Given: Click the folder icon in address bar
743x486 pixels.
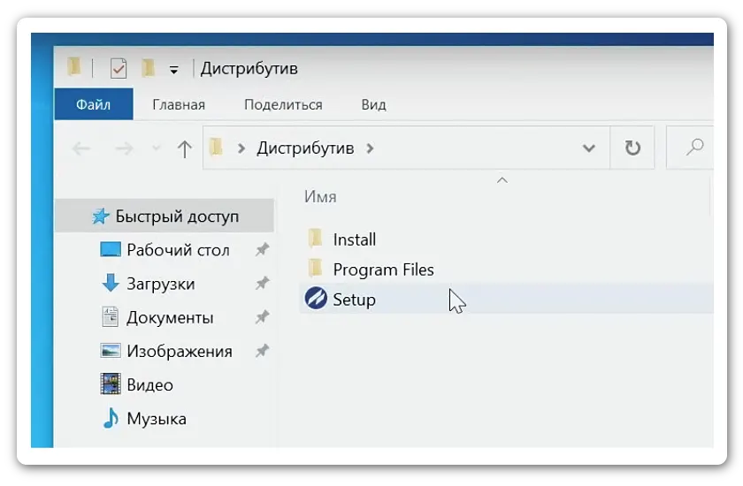Looking at the screenshot, I should [216, 148].
